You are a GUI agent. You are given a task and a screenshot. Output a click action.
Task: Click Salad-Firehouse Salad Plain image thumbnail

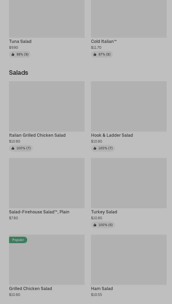[x=47, y=183]
